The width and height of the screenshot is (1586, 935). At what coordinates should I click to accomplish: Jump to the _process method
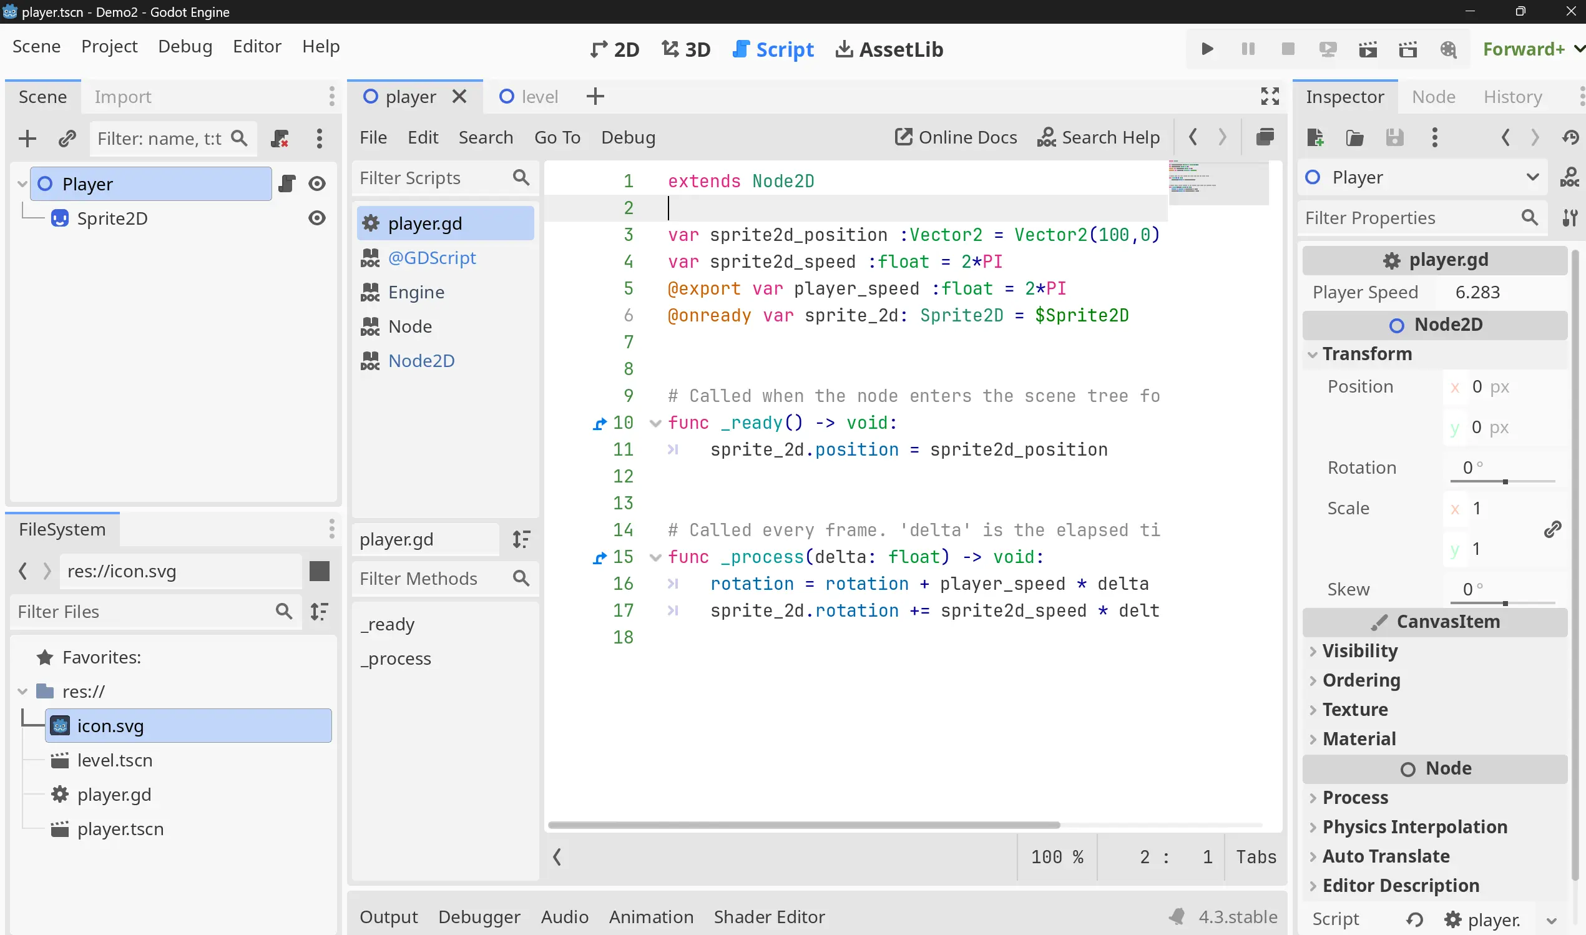point(396,659)
